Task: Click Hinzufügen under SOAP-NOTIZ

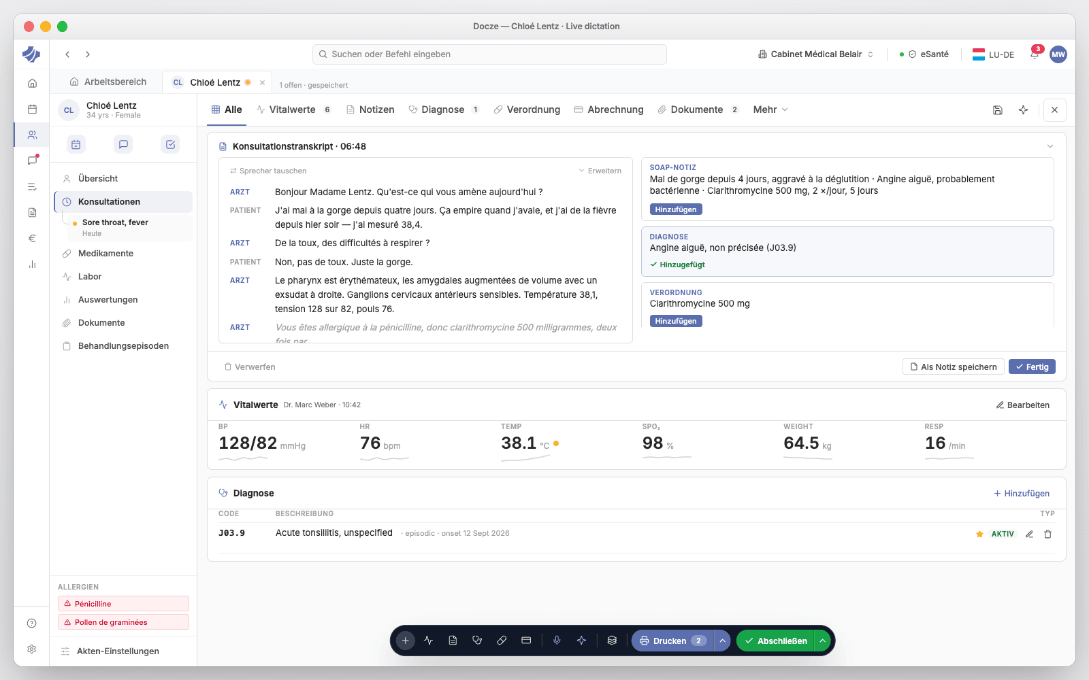Action: point(676,209)
